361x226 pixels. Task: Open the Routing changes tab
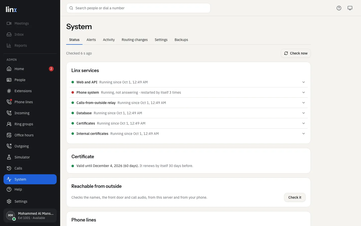point(135,40)
